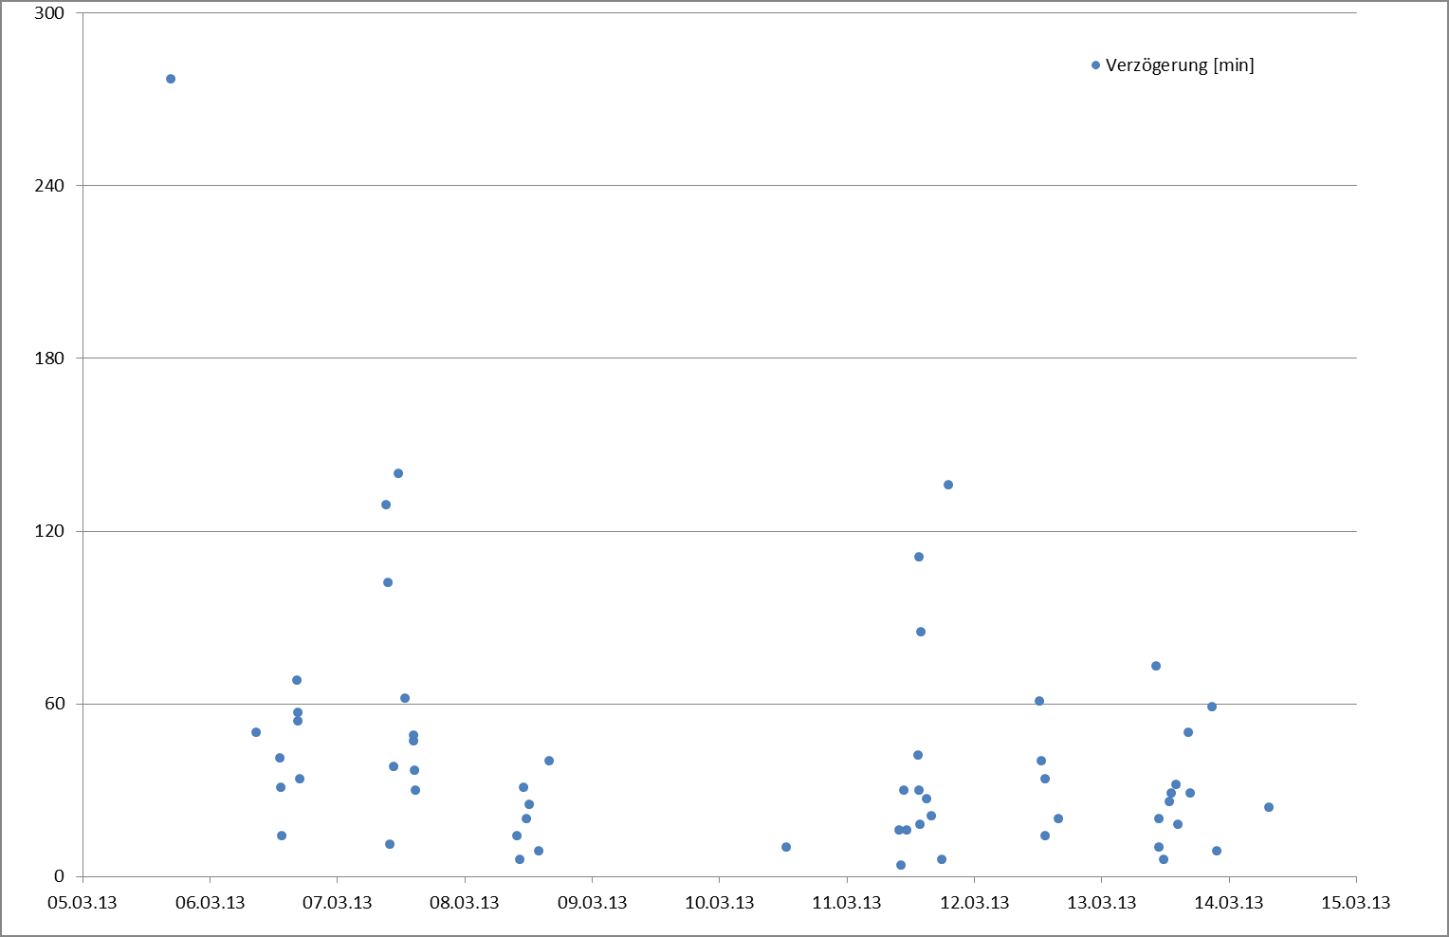Select the y-axis label 60
This screenshot has height=937, width=1449.
click(x=54, y=704)
